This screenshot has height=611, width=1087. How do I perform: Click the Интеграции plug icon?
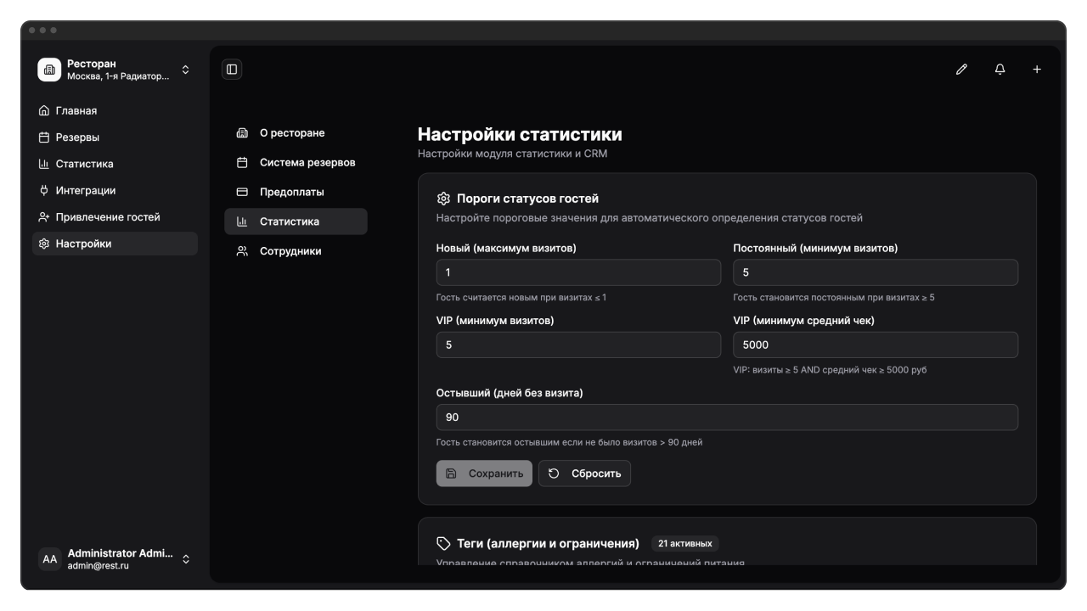point(44,191)
